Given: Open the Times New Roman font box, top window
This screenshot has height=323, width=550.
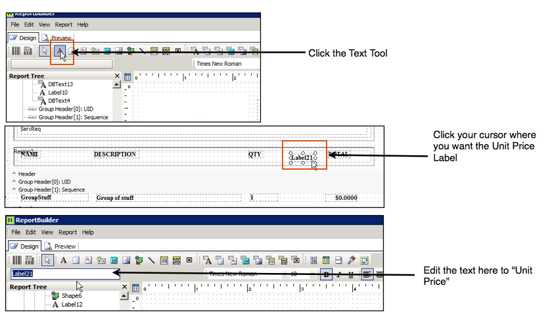Looking at the screenshot, I should [x=227, y=64].
